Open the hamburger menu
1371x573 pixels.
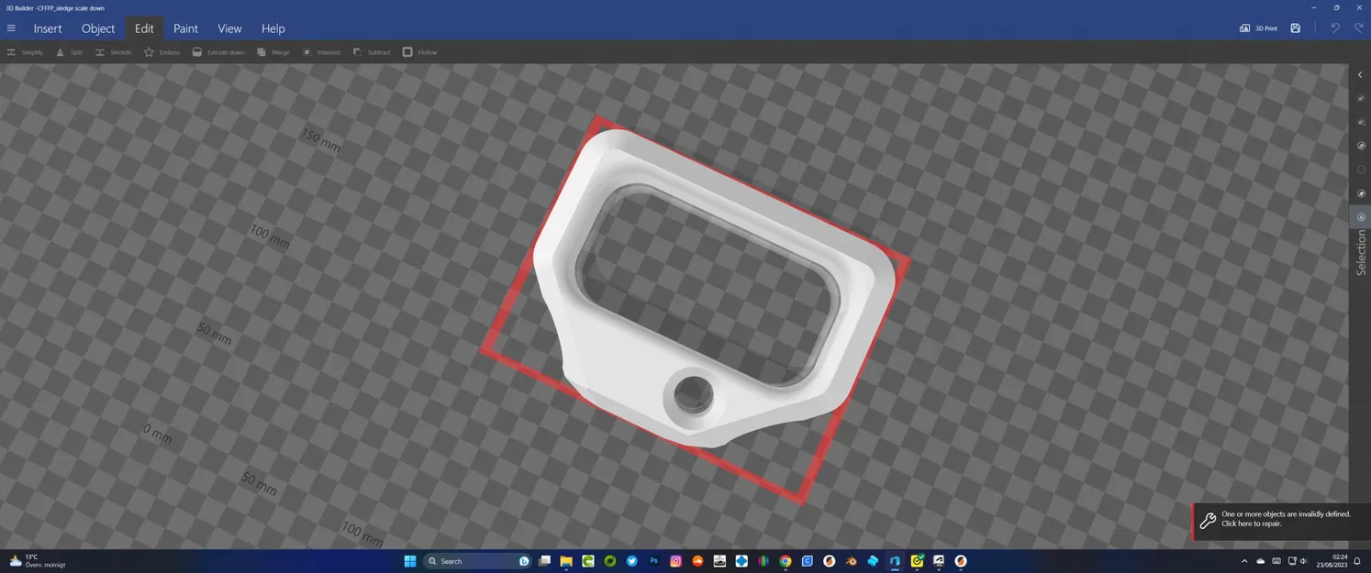click(11, 28)
